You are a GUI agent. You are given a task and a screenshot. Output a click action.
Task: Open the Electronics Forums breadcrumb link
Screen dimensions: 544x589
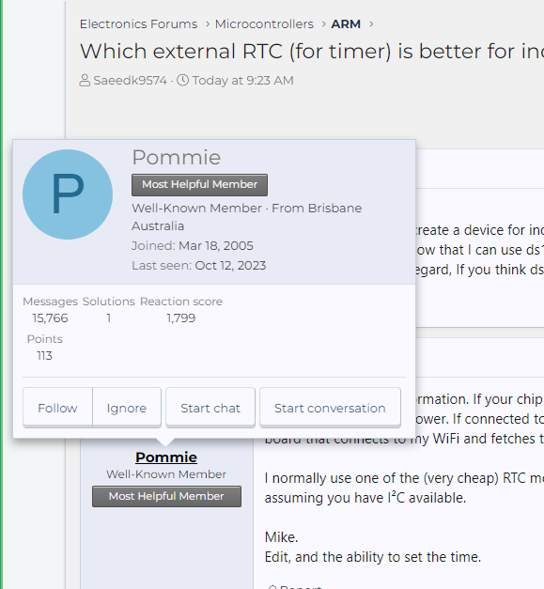pos(138,24)
